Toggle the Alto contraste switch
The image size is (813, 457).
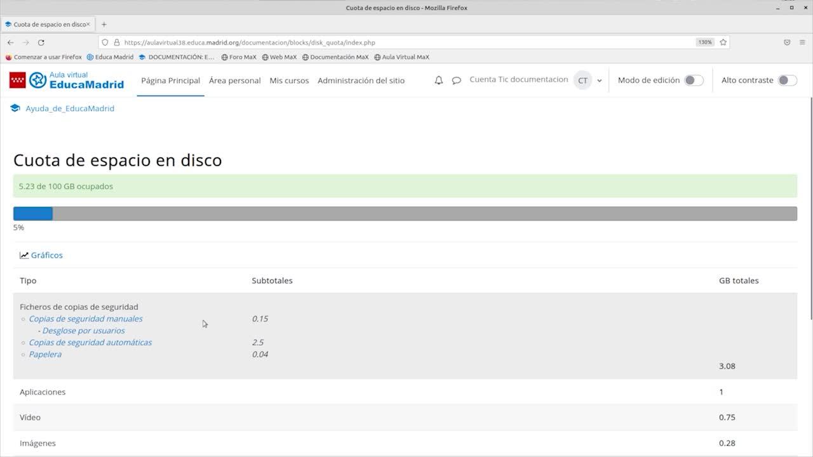coord(788,81)
